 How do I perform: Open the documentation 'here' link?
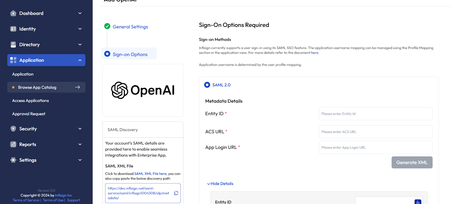point(314,53)
